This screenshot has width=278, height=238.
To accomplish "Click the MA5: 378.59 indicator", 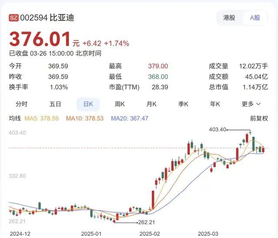I will coord(42,118).
